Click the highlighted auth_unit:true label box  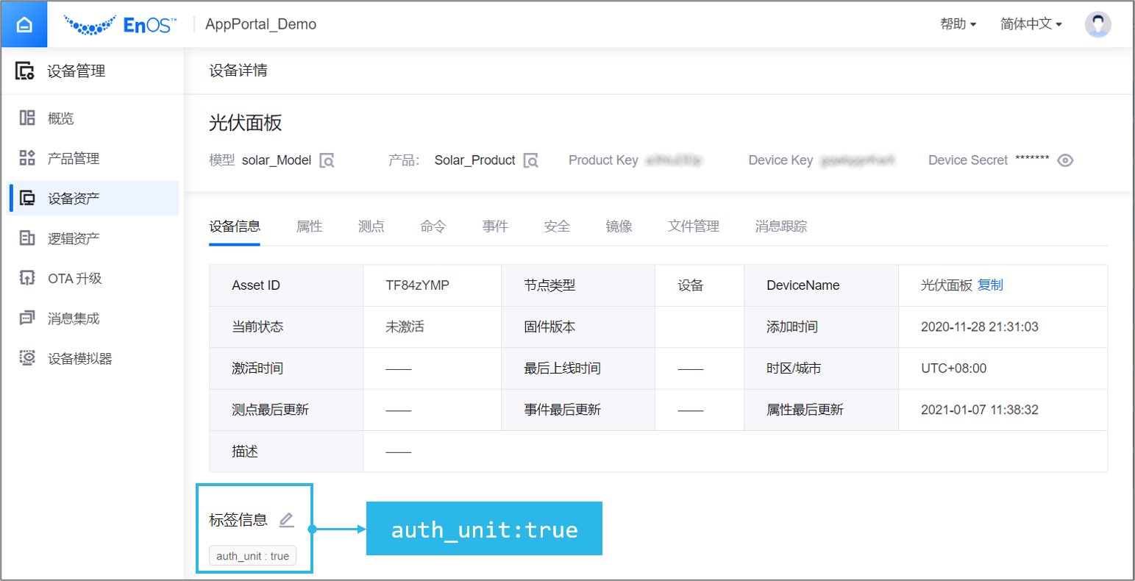(x=483, y=528)
